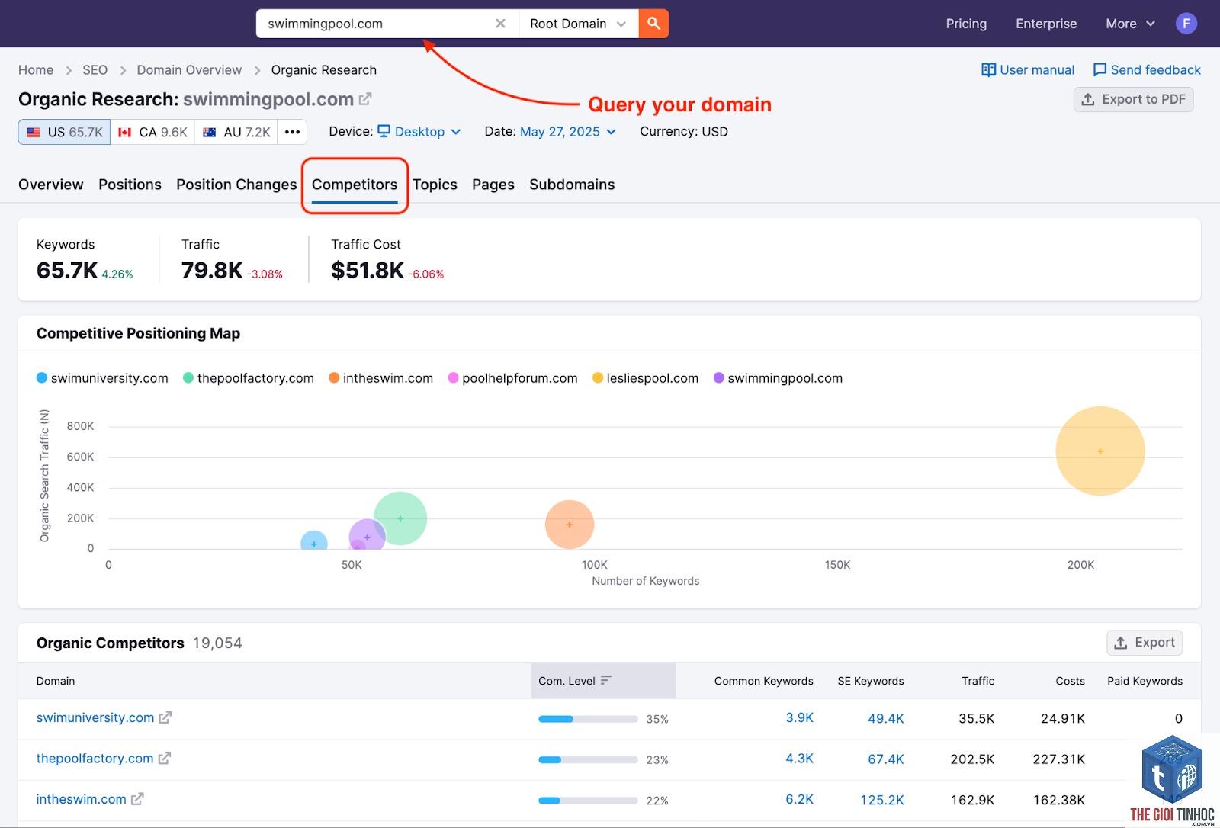Select the Canada flag database

[x=152, y=132]
